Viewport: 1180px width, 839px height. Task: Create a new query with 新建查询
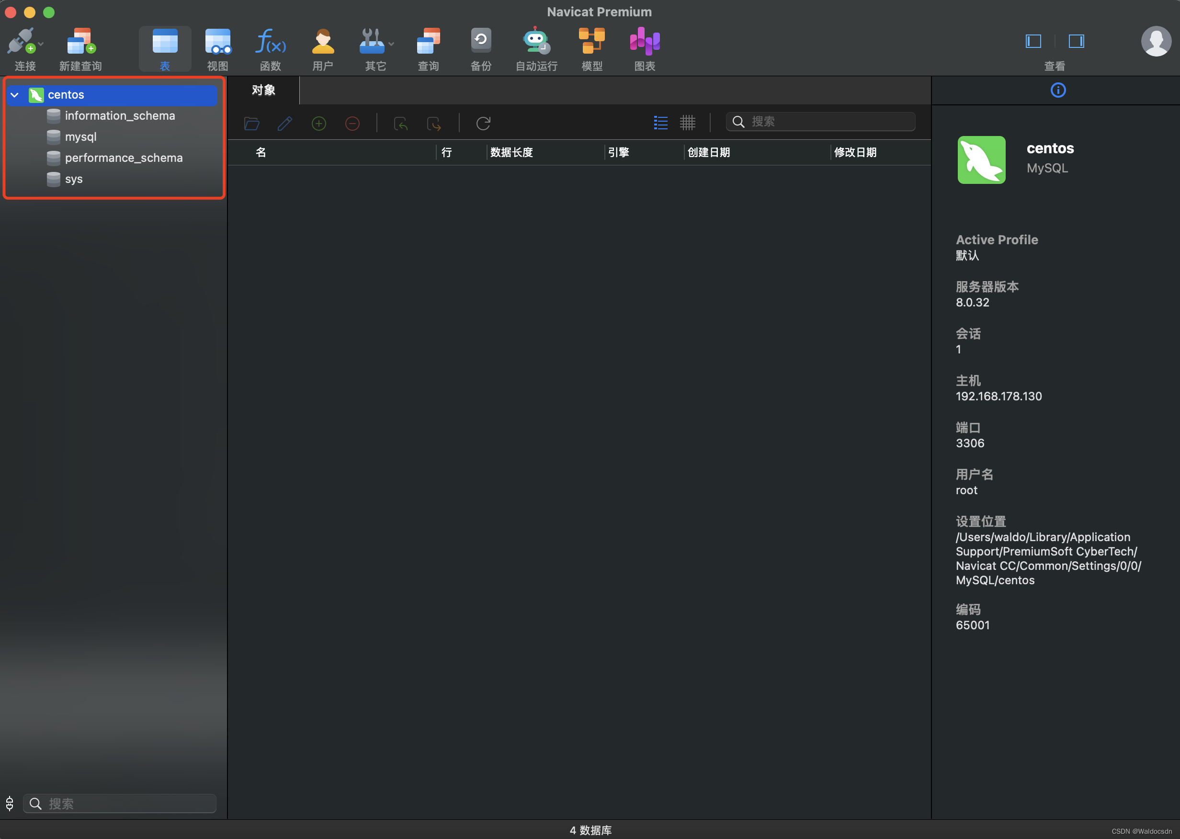80,48
